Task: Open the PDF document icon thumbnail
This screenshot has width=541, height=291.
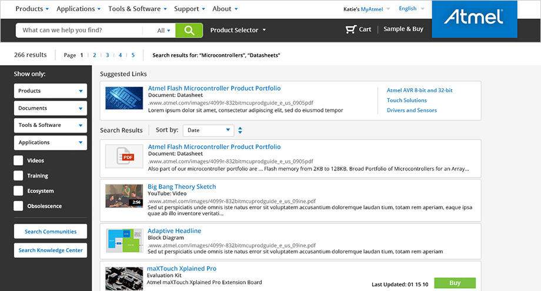Action: tap(124, 156)
